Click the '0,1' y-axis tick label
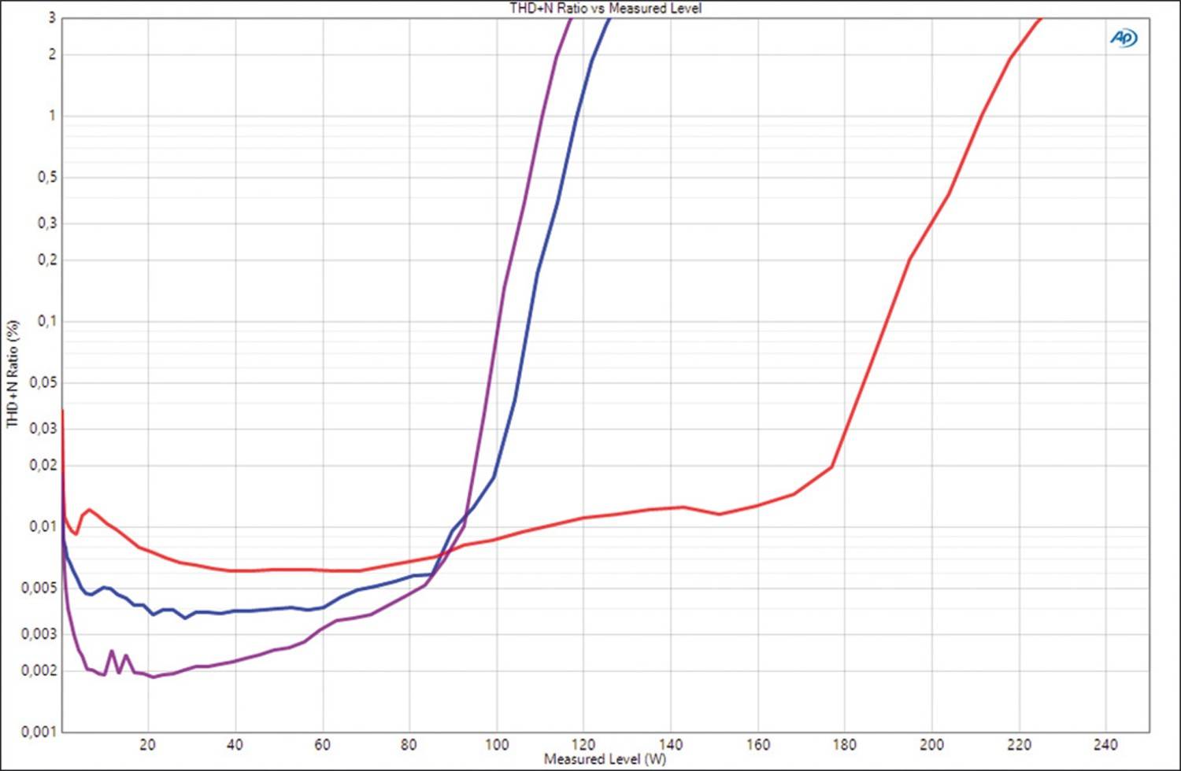This screenshot has width=1181, height=771. coord(47,321)
